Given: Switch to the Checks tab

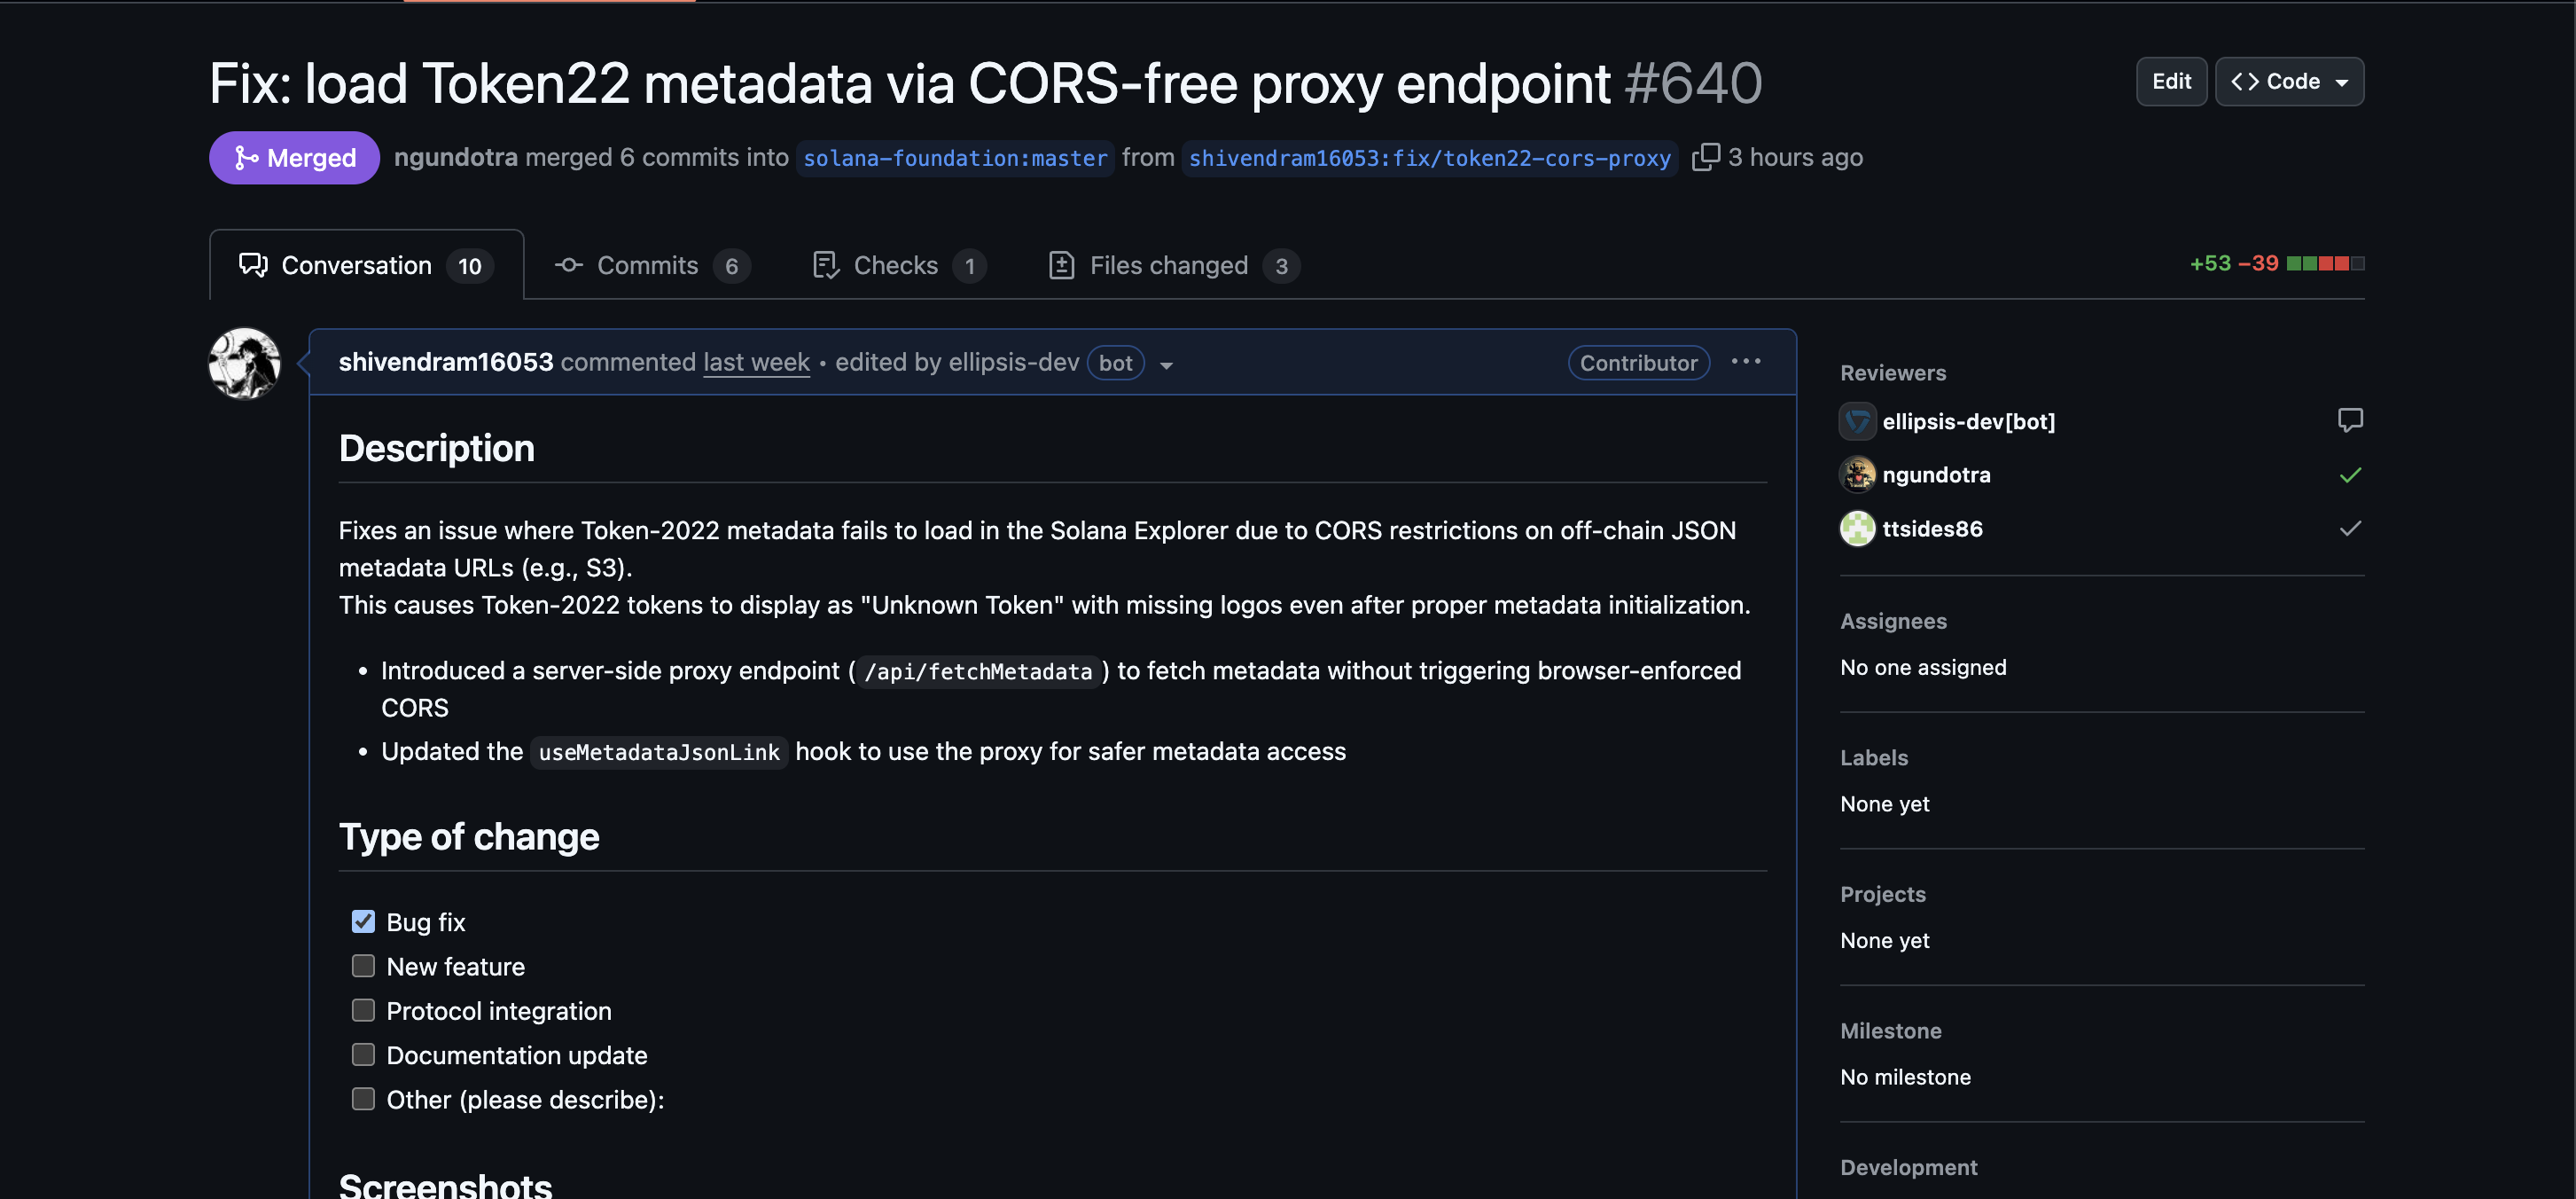Looking at the screenshot, I should click(900, 265).
